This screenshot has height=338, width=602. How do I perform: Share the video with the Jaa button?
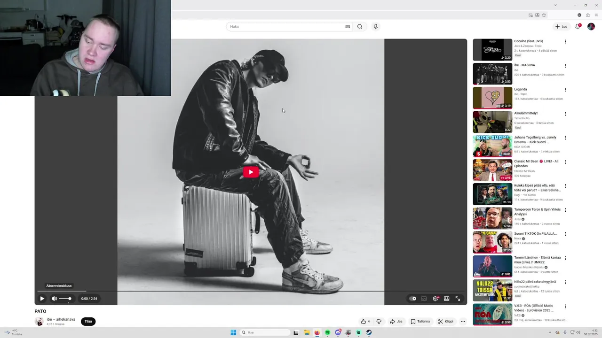396,322
